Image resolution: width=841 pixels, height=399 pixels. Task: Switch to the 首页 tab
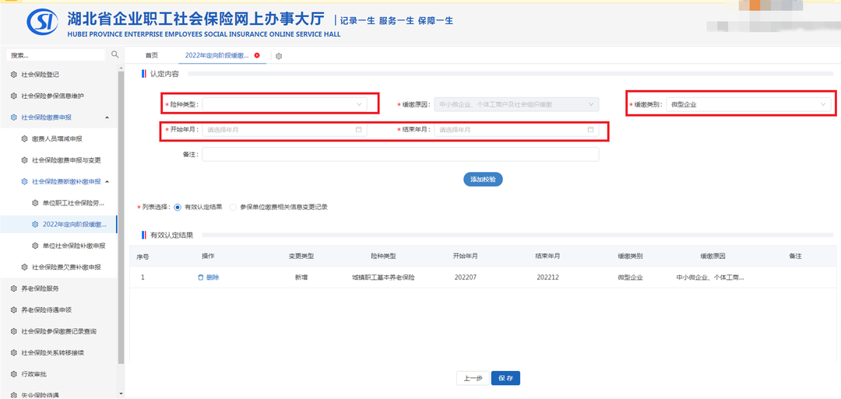[152, 55]
